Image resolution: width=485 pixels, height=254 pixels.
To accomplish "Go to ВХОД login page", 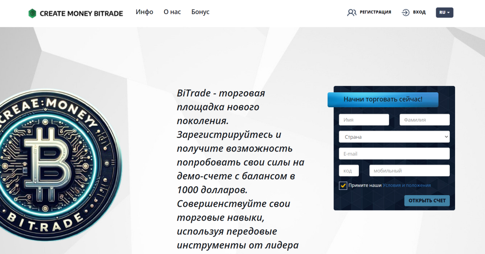I will [419, 12].
